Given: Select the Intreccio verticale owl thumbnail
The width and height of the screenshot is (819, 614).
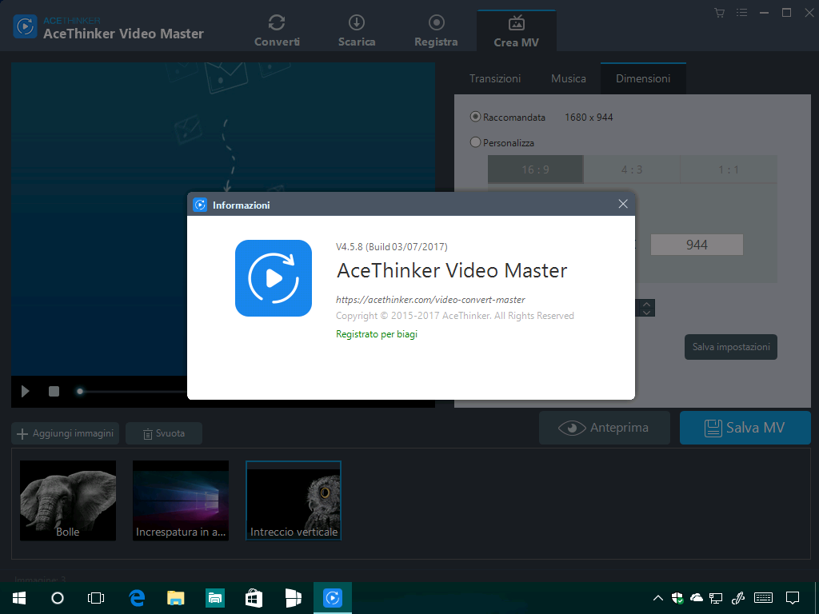Looking at the screenshot, I should pos(294,500).
